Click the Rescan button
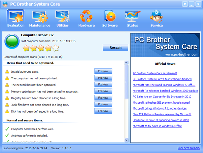Image resolution: width=203 pixels, height=153 pixels. click(115, 48)
